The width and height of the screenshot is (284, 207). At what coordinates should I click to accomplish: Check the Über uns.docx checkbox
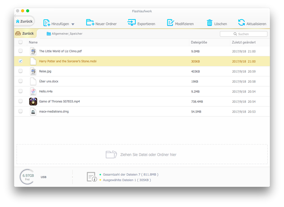point(20,81)
